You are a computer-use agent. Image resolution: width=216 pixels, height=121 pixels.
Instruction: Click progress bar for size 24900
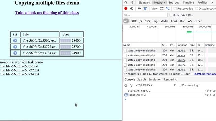coord(65,53)
